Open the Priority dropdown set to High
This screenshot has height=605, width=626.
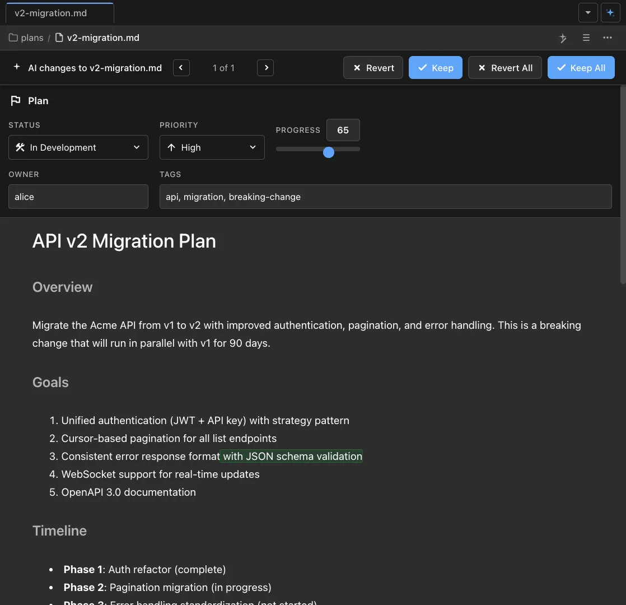(x=212, y=147)
